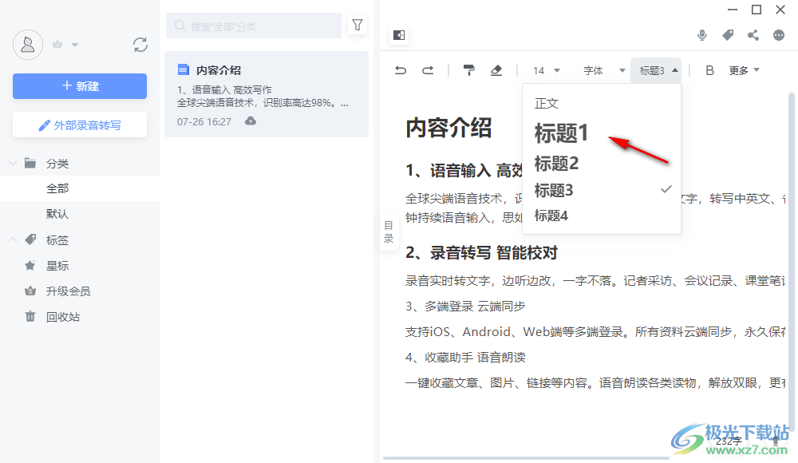This screenshot has width=798, height=463.
Task: Open the more options ellipsis icon
Action: point(779,35)
